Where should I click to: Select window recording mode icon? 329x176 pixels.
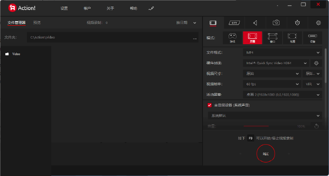[x=272, y=38]
